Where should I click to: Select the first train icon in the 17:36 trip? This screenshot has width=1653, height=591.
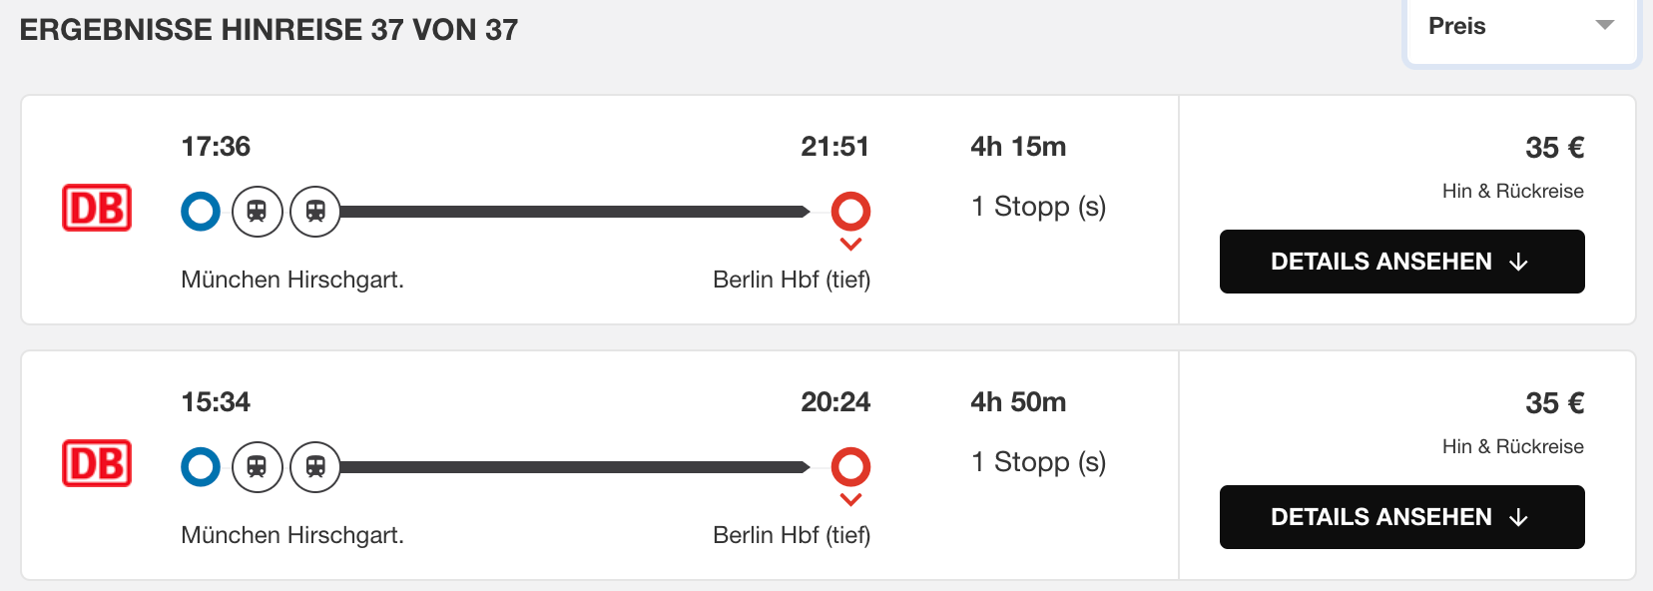tap(258, 212)
